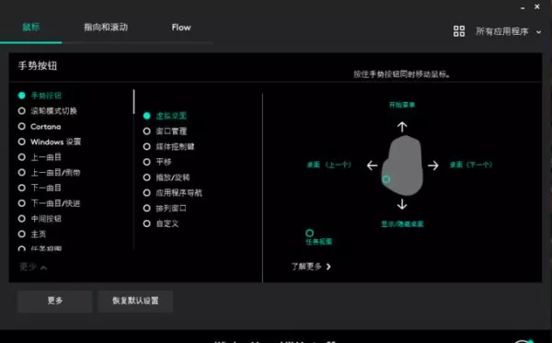The height and width of the screenshot is (343, 552).
Task: Choose the Cortana radio option
Action: pyautogui.click(x=40, y=126)
